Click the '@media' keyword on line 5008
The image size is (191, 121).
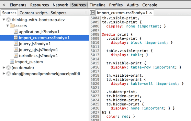(x=108, y=34)
